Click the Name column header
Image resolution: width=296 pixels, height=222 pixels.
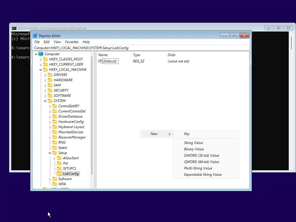point(114,55)
